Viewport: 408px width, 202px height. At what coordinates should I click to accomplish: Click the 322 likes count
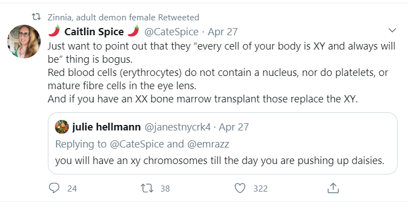261,188
